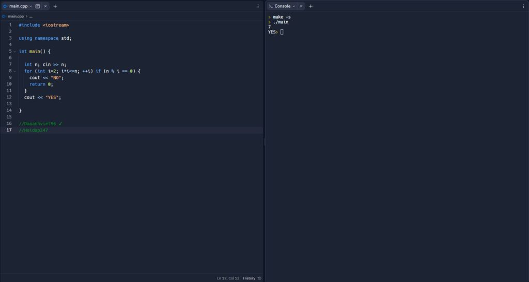Add a new tab in console pane

310,6
